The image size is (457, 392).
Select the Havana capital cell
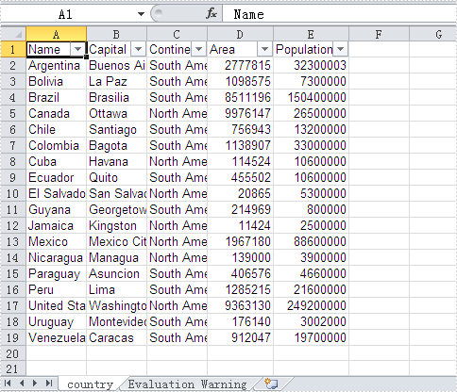[x=116, y=161]
